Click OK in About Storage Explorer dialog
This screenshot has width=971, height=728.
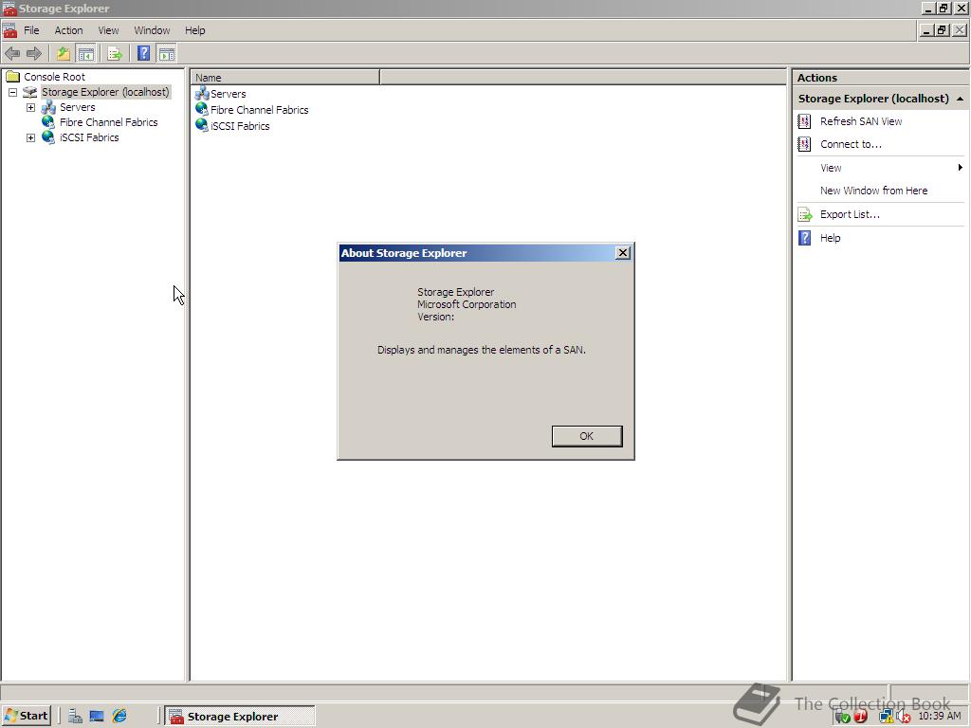[587, 436]
